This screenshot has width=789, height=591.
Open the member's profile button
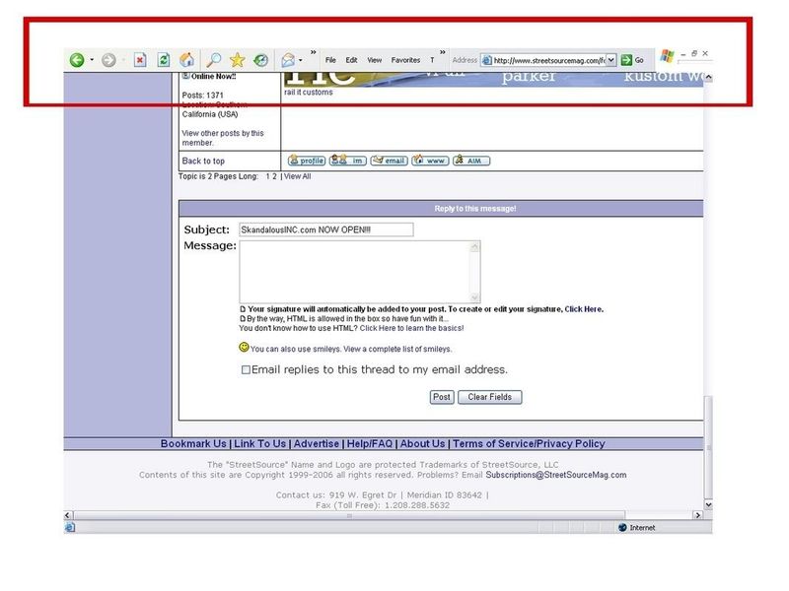(307, 161)
